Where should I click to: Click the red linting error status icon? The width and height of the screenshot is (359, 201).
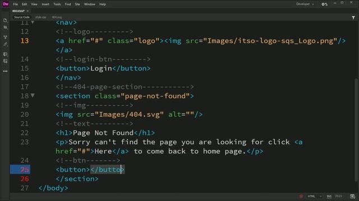301,197
